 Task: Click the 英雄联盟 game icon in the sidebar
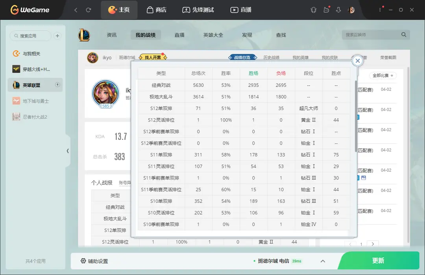(x=16, y=85)
